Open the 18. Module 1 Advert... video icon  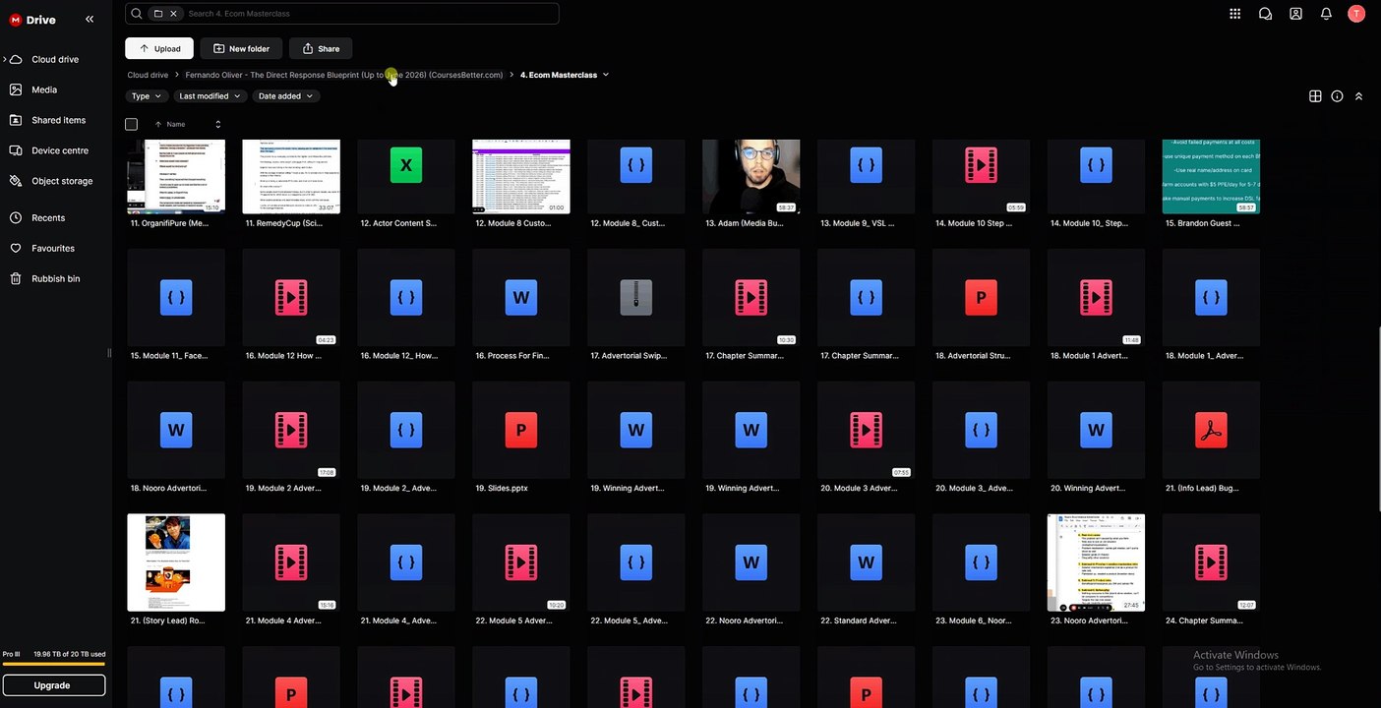tap(1097, 297)
